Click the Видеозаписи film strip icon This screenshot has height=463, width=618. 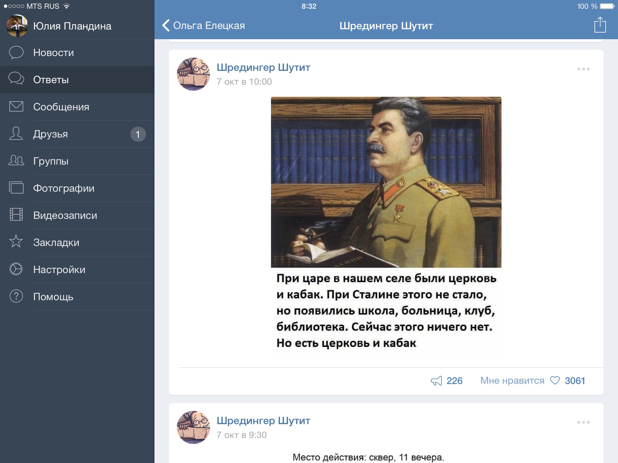[16, 214]
